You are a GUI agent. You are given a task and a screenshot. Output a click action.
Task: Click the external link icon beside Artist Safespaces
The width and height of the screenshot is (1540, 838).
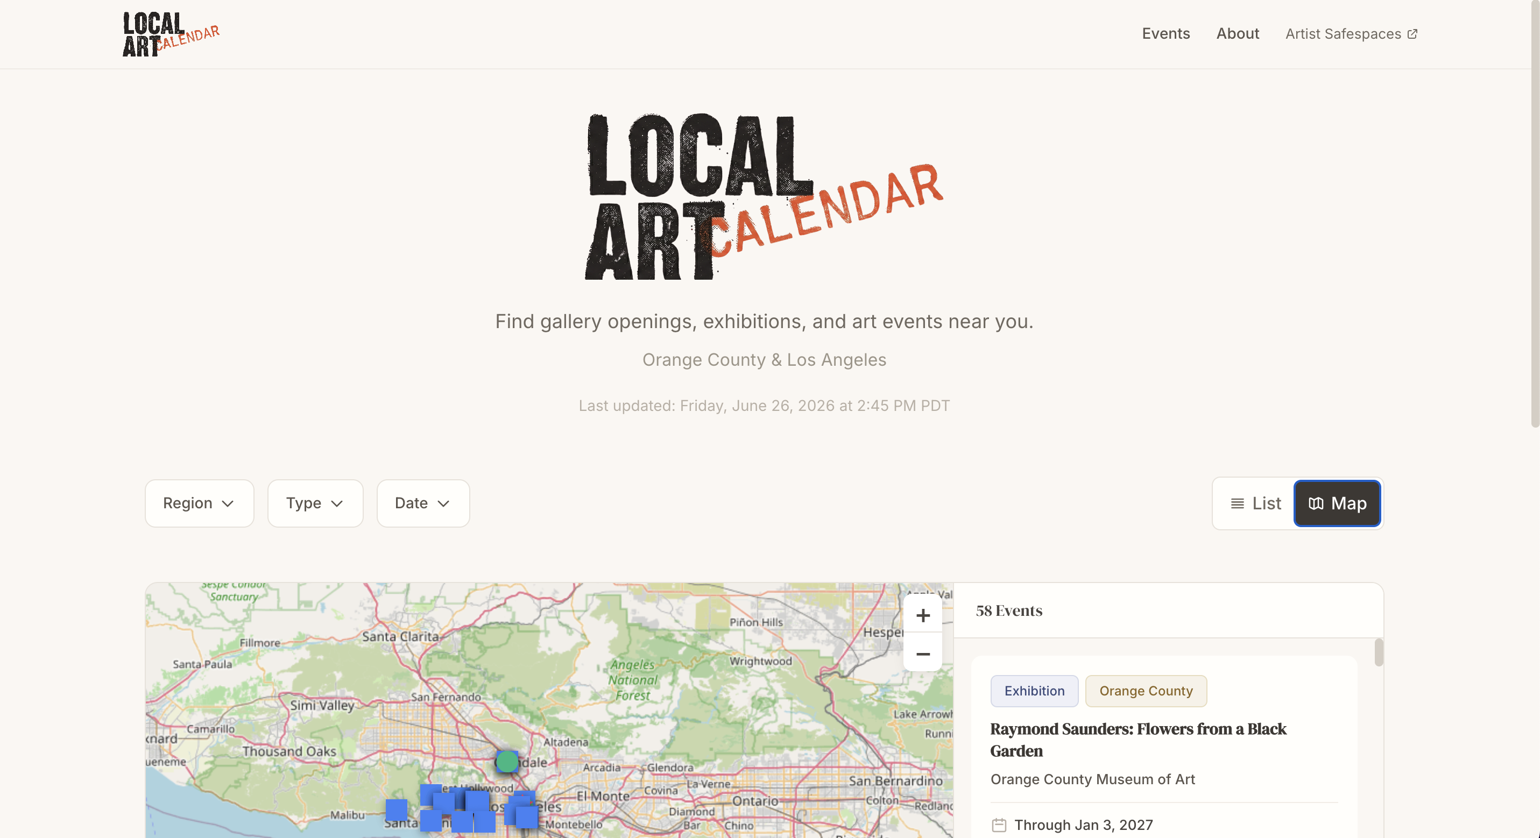click(x=1412, y=34)
